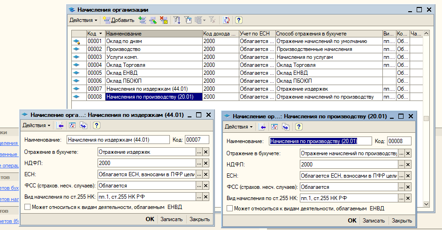Click help icon in Начисления организации toolbar
The width and height of the screenshot is (442, 230).
coord(238,20)
